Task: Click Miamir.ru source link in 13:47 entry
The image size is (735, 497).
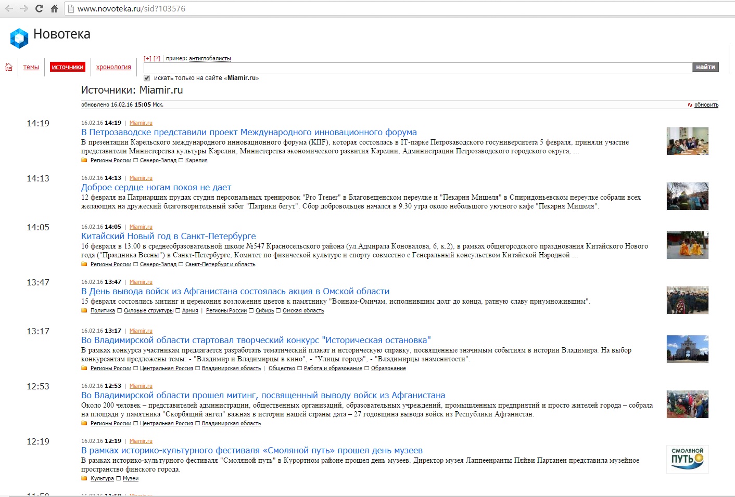Action: point(141,282)
